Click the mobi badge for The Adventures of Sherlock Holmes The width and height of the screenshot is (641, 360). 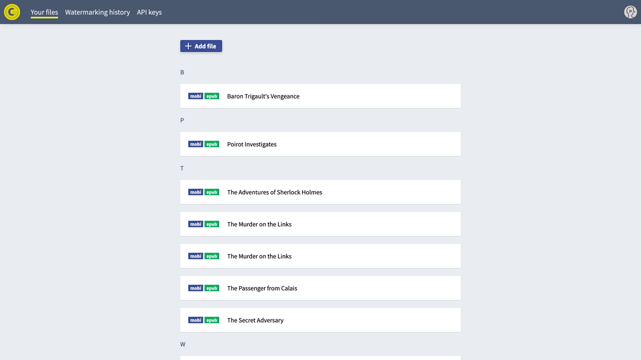click(196, 192)
